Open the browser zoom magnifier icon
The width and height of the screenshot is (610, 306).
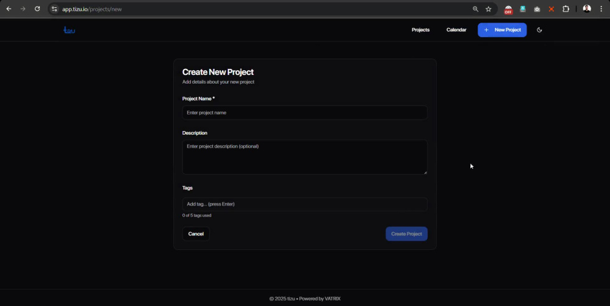coord(475,9)
